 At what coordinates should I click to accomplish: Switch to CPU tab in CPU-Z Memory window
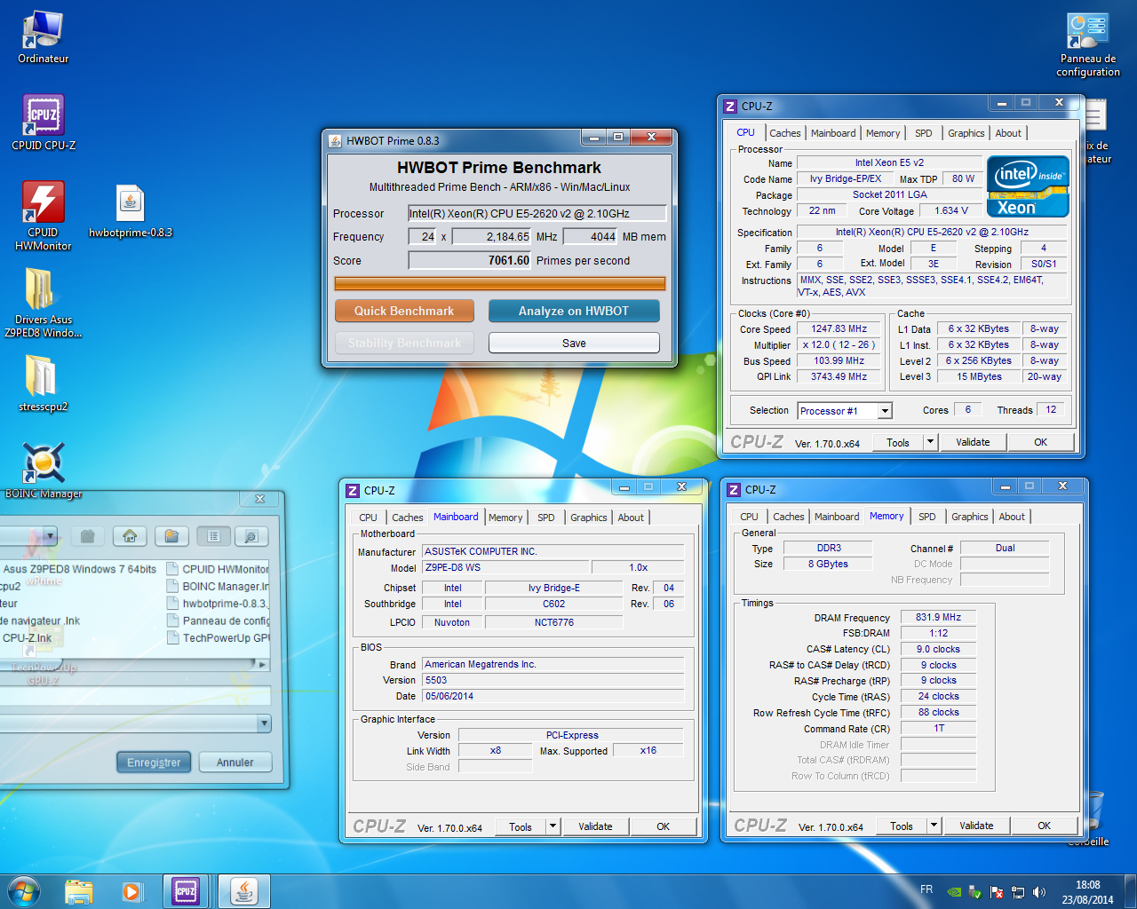coord(749,517)
